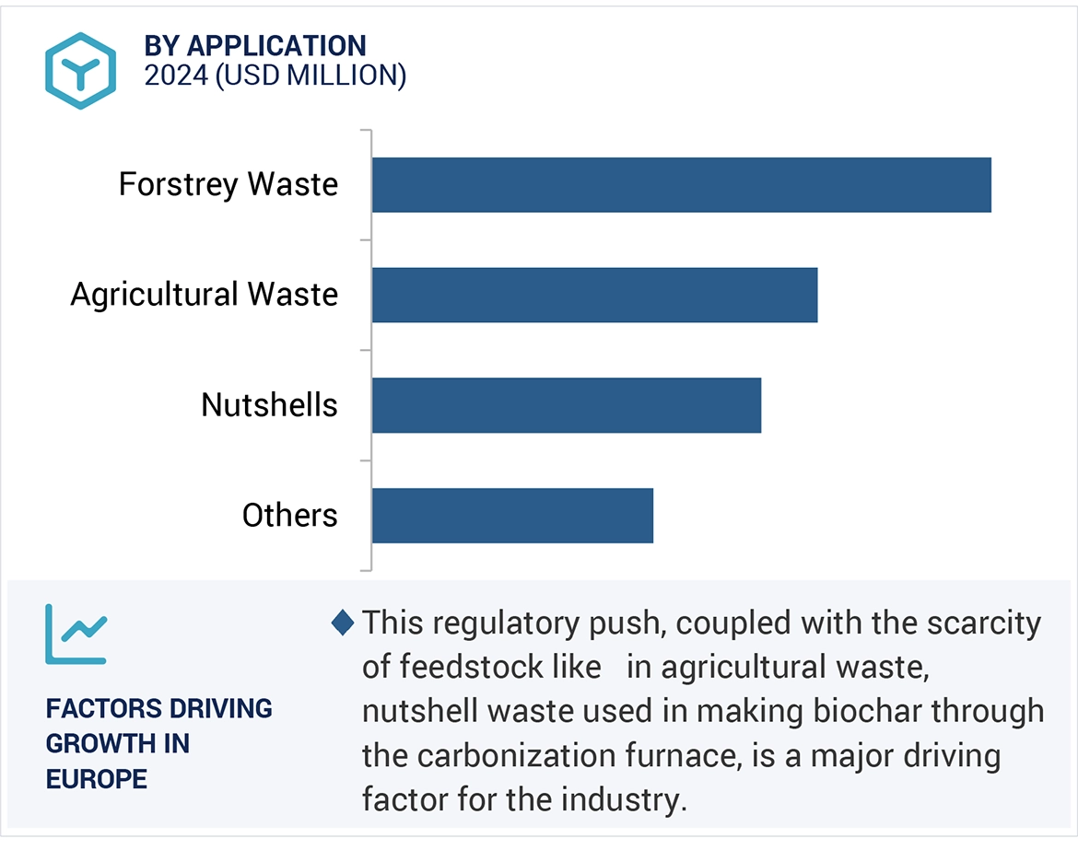Select the Others bar

(512, 516)
